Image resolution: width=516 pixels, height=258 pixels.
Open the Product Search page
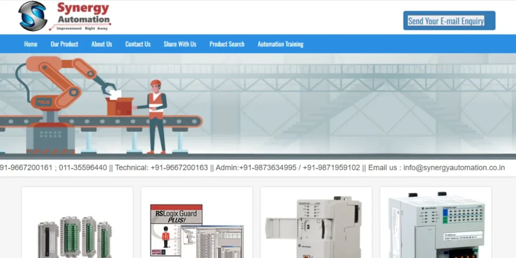coord(227,44)
